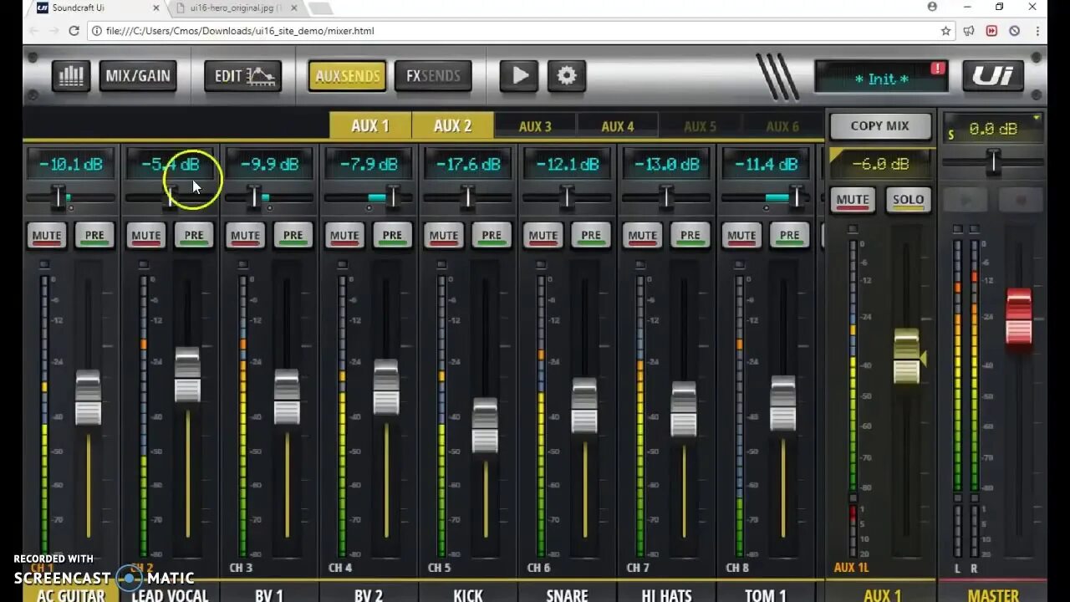1070x602 pixels.
Task: Open the meters view icon
Action: tap(71, 75)
